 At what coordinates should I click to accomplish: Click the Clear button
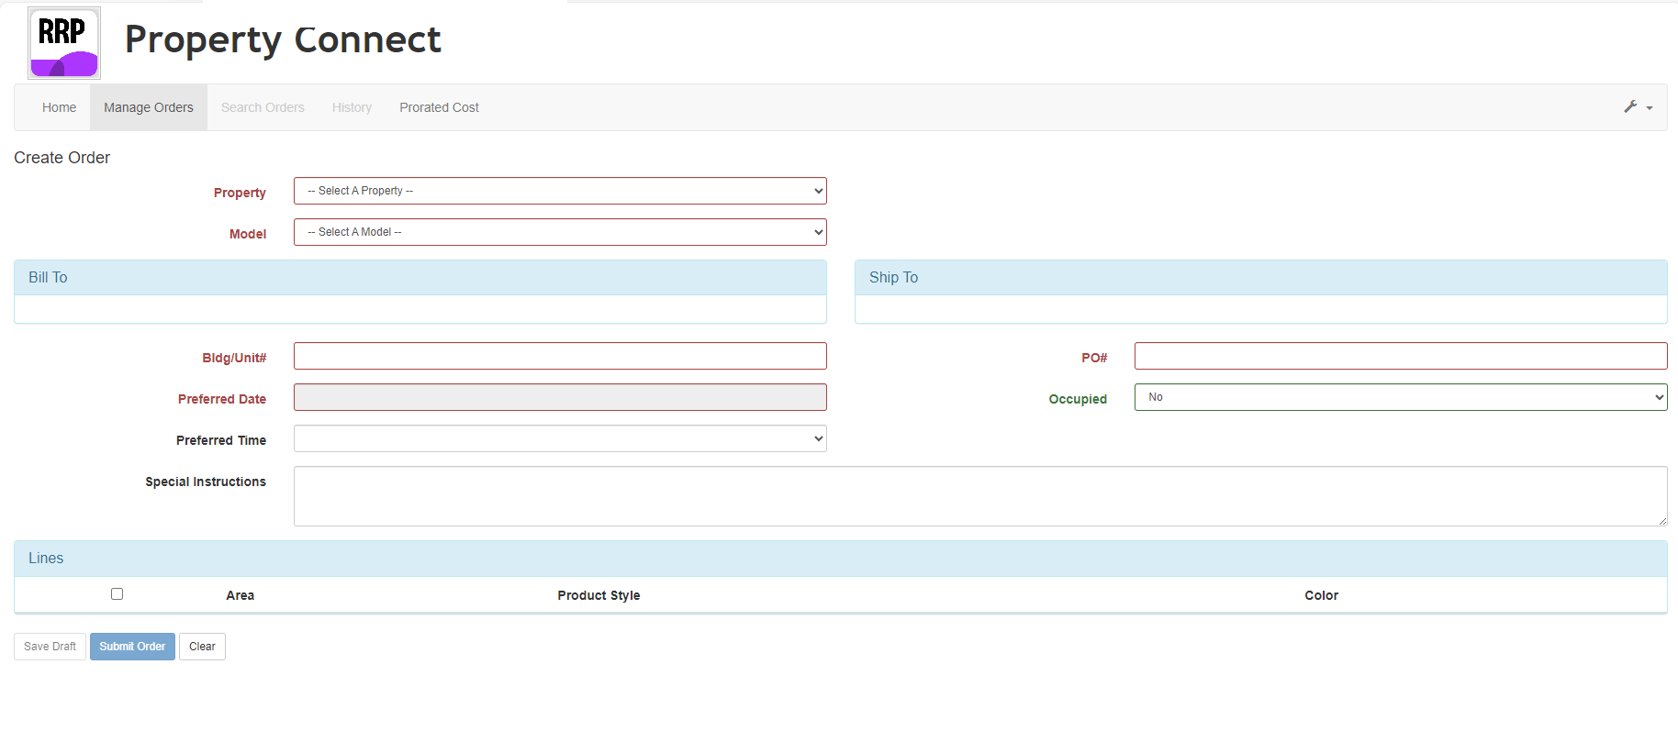[202, 647]
